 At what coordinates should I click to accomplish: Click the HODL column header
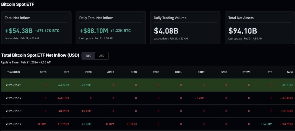178,72
